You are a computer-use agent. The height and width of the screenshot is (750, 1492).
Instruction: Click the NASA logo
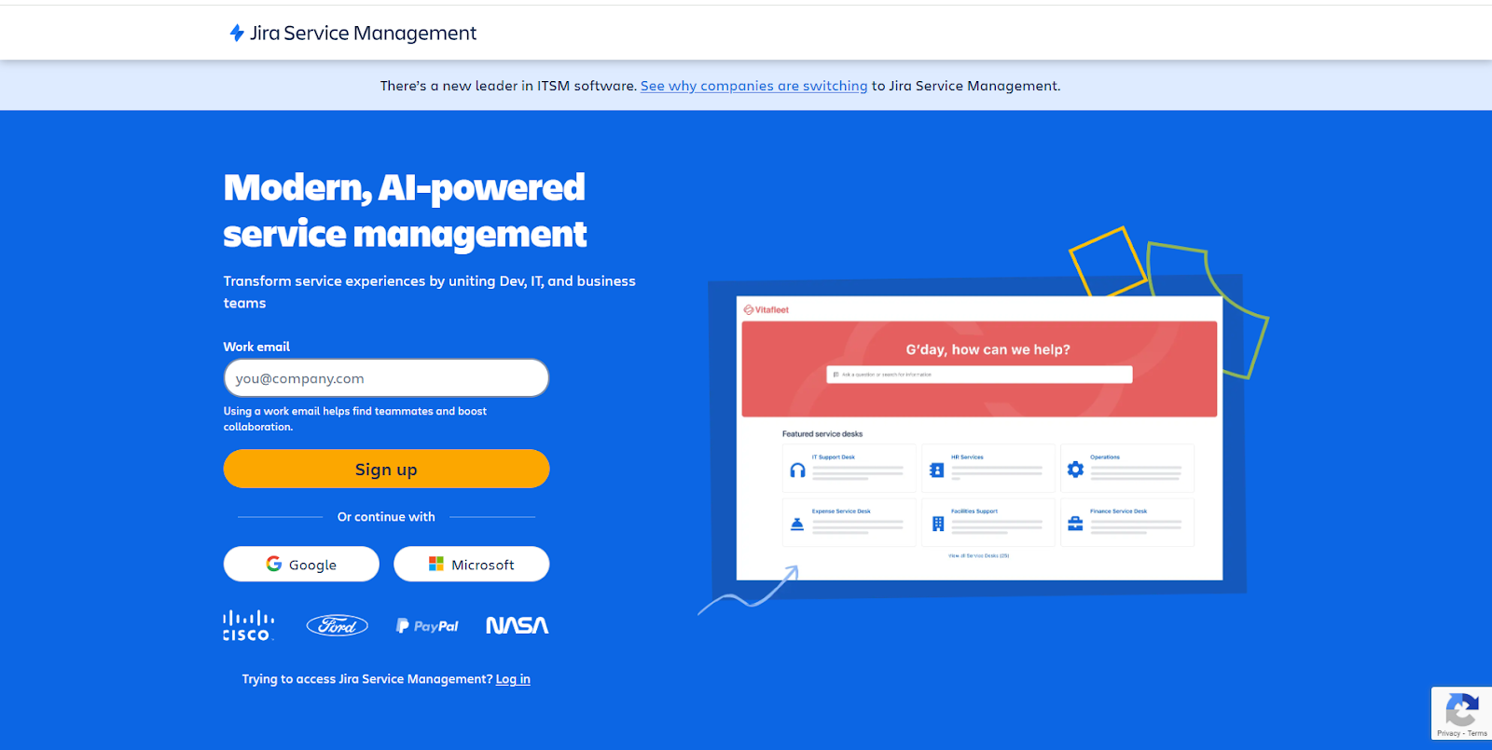[x=517, y=626]
